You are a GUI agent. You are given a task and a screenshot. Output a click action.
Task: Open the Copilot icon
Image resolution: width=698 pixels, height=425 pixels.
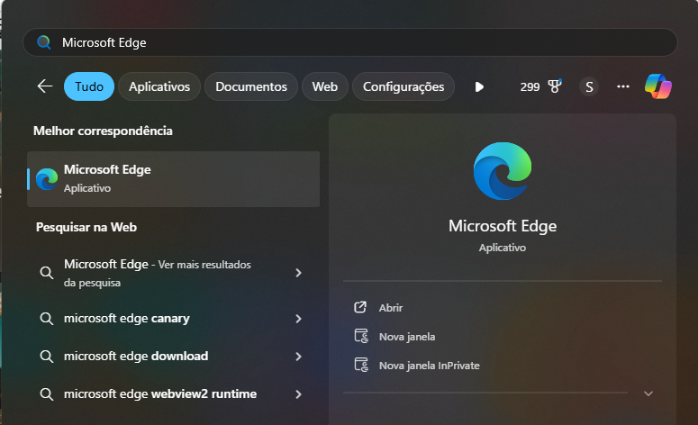(658, 86)
